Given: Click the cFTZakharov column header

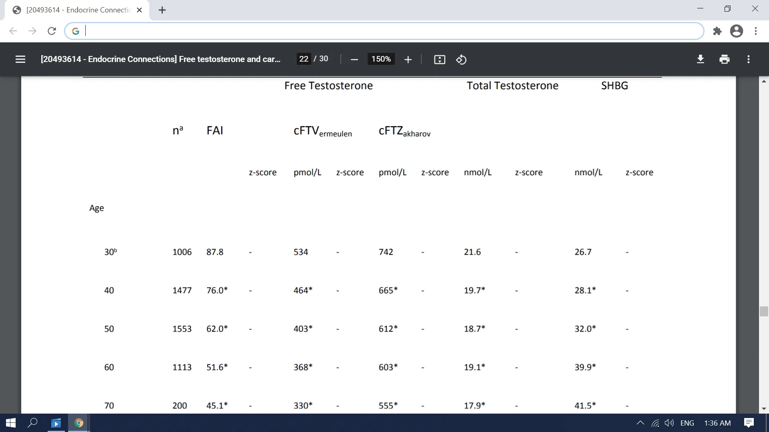Looking at the screenshot, I should click(x=405, y=131).
